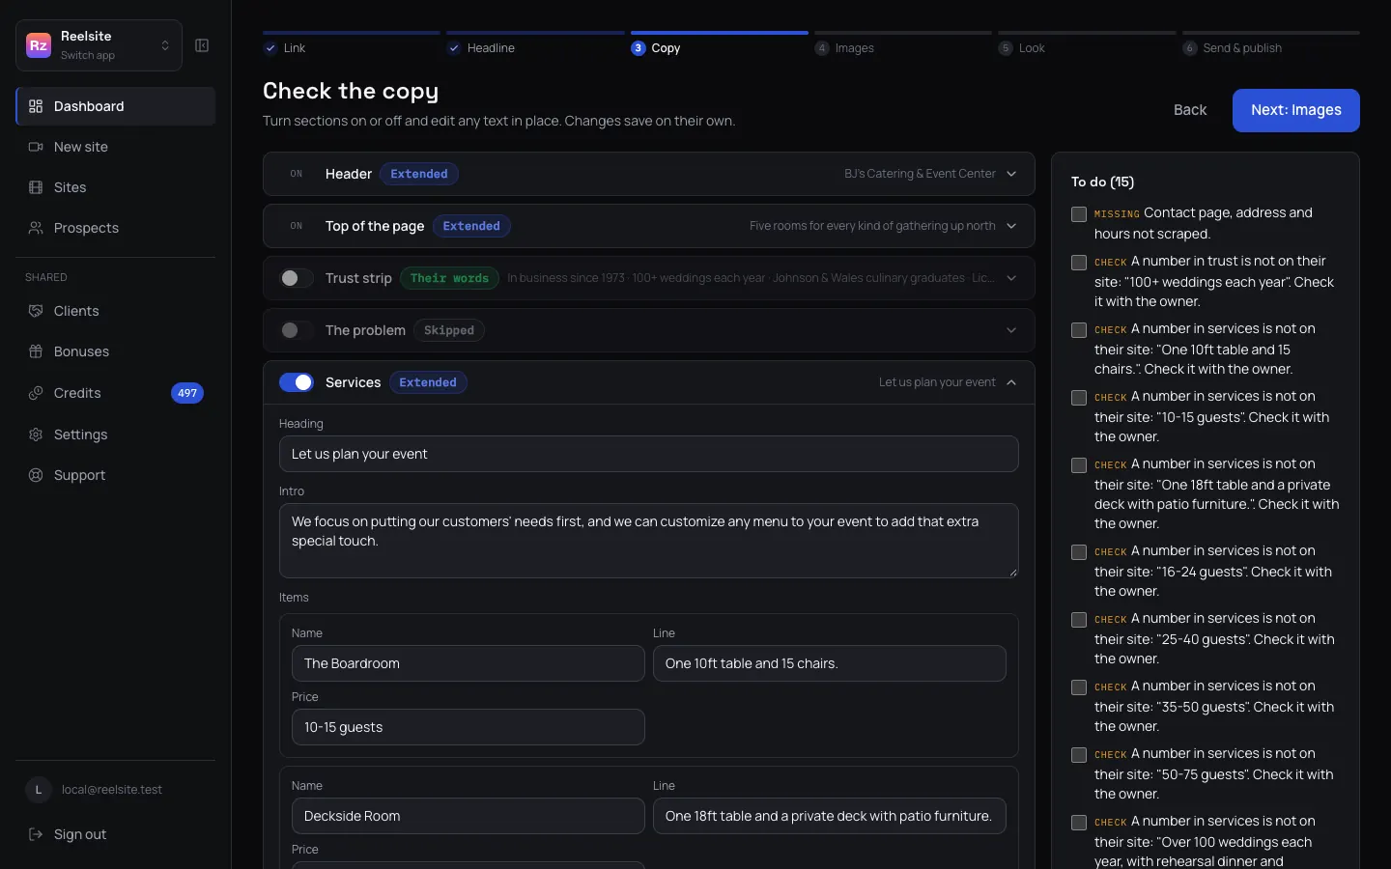Open the Support link in sidebar
Viewport: 1391px width, 869px height.
pyautogui.click(x=115, y=475)
